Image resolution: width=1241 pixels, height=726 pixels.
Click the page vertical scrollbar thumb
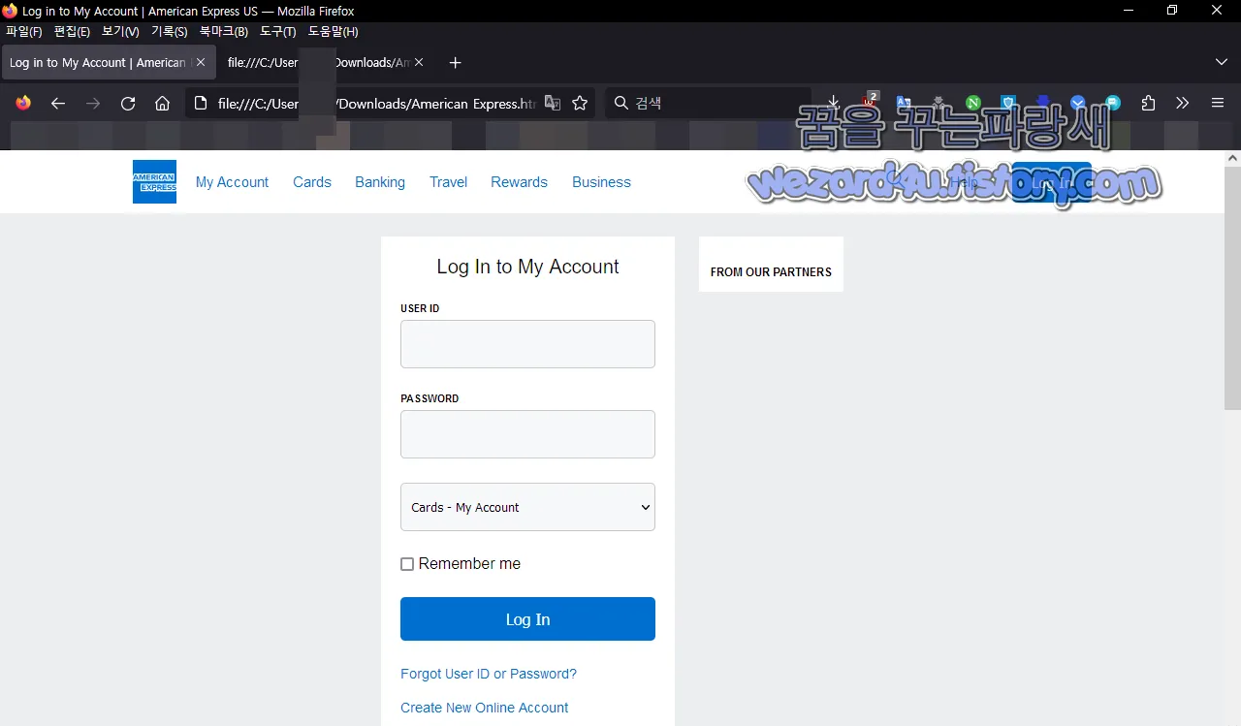[1233, 287]
